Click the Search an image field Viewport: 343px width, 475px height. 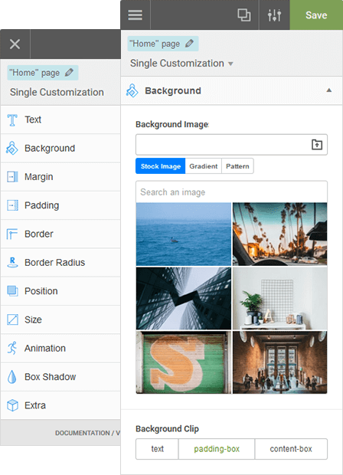231,192
